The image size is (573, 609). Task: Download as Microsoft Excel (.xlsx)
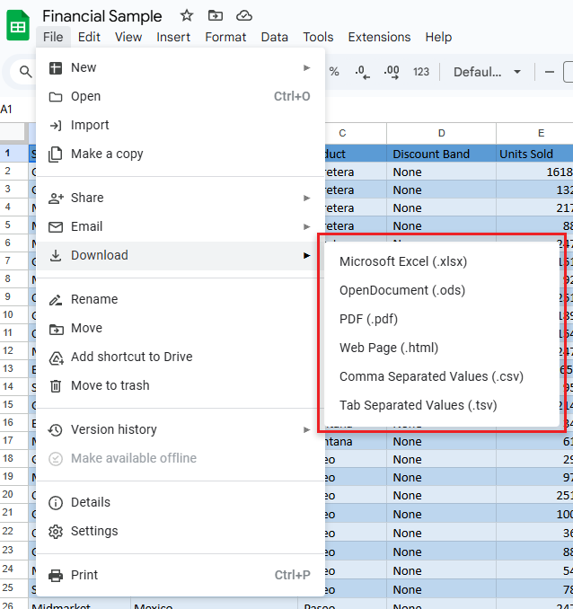442,261
